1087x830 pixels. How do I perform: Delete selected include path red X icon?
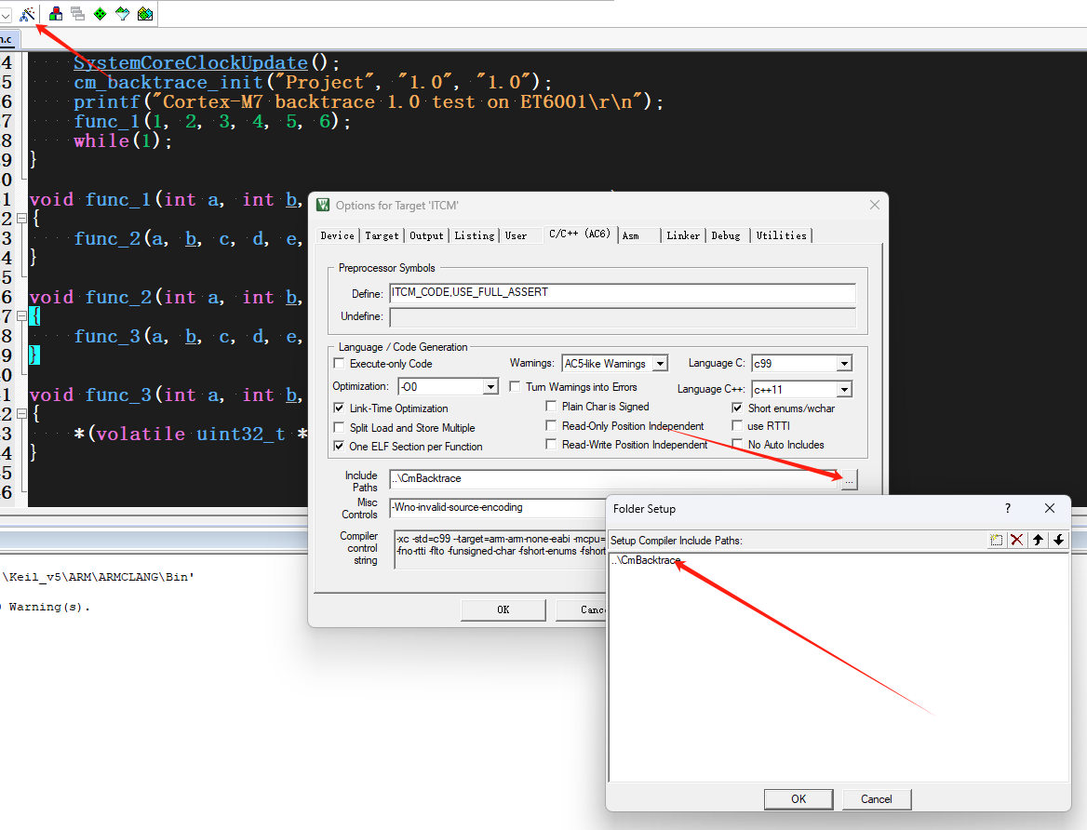[1017, 541]
